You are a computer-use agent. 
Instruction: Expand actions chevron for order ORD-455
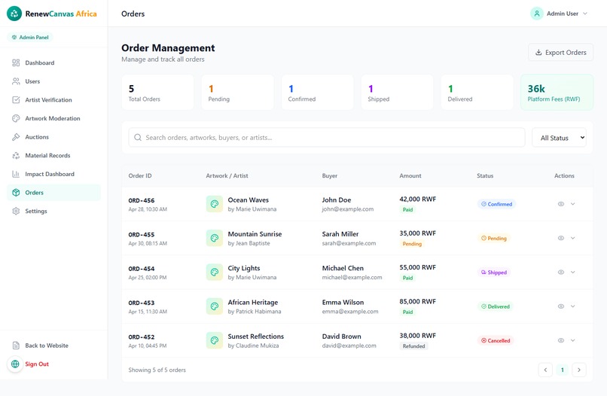pyautogui.click(x=573, y=238)
